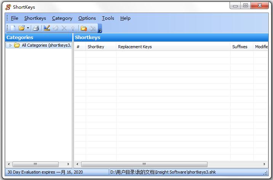Click the Delete shortkey X icon
The width and height of the screenshot is (273, 180).
tap(64, 28)
